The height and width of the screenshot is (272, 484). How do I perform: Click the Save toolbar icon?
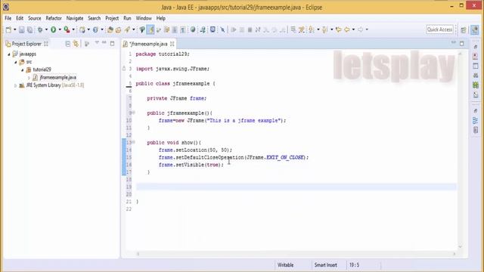(22, 29)
